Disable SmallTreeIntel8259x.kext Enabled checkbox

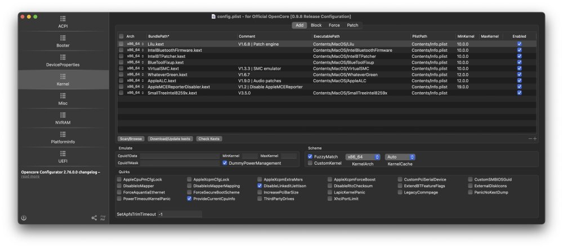tap(519, 93)
